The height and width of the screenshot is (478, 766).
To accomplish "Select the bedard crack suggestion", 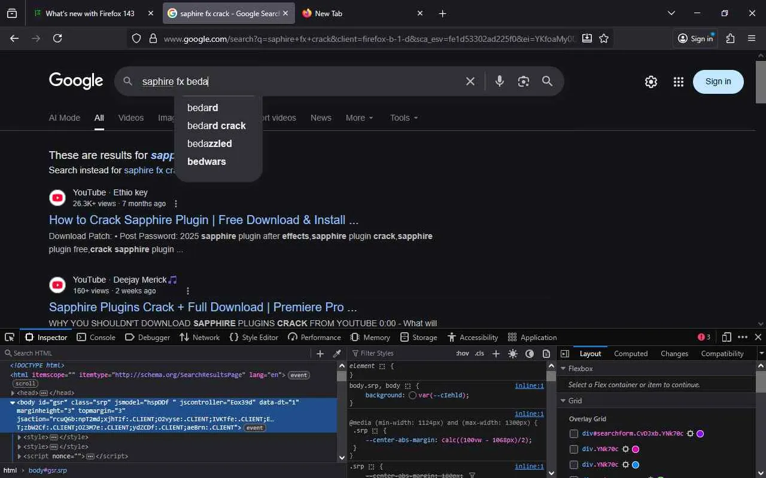I will pos(217,125).
